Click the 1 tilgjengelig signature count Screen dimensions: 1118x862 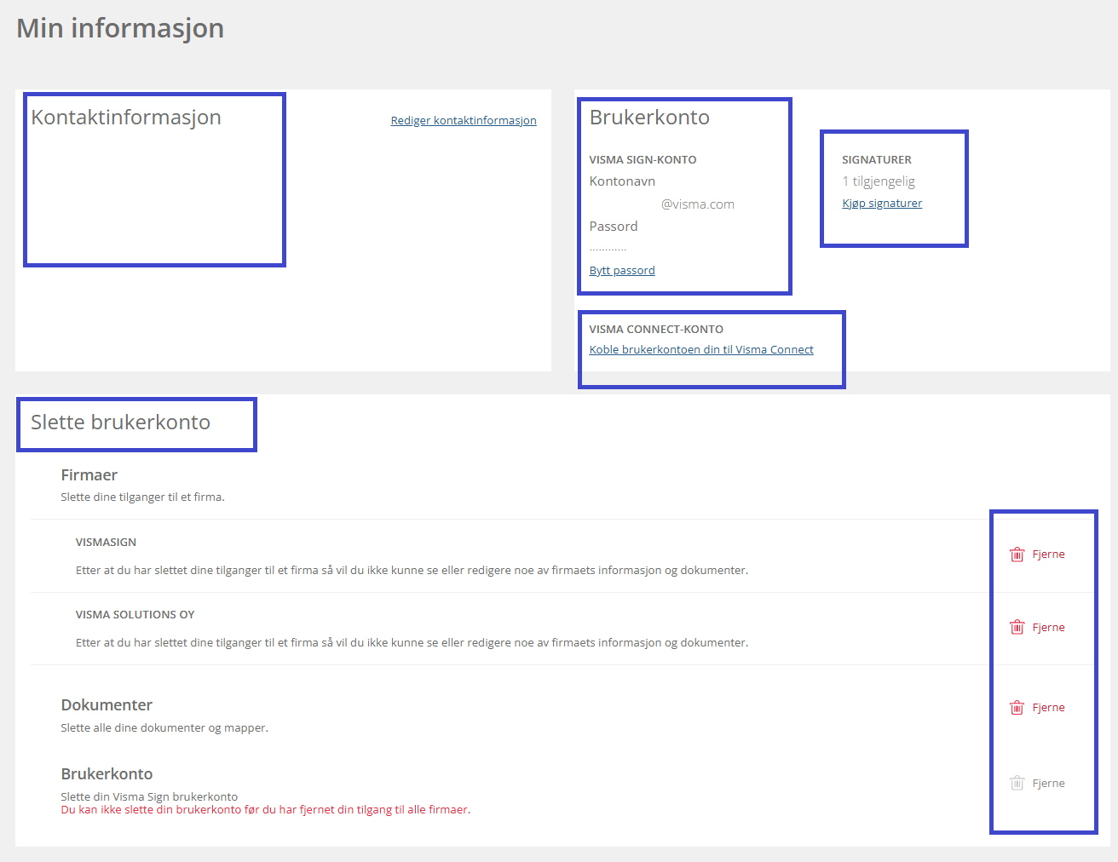[879, 181]
